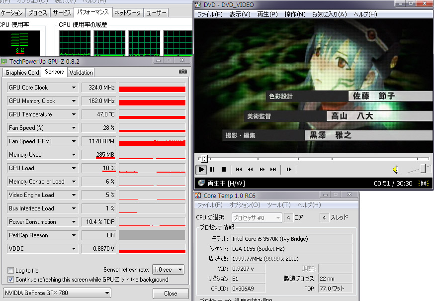Click the Play button in DVD player

point(201,170)
